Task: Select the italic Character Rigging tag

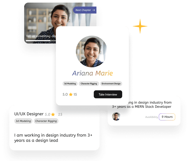Action: click(x=46, y=121)
